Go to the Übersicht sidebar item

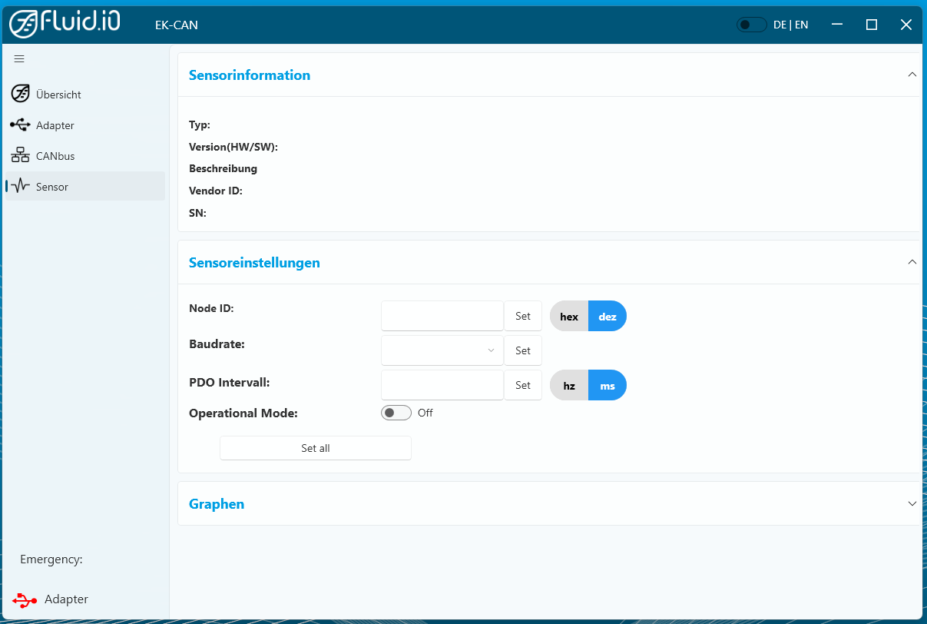tap(58, 95)
